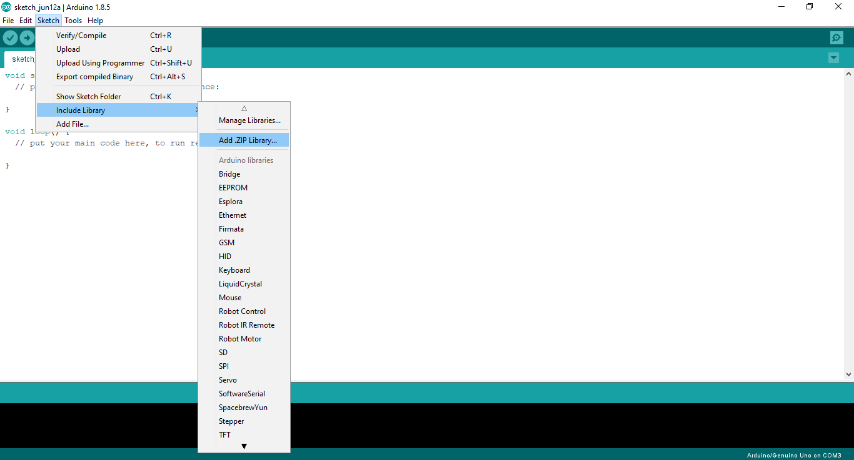Close the open Sketch menu

[48, 21]
